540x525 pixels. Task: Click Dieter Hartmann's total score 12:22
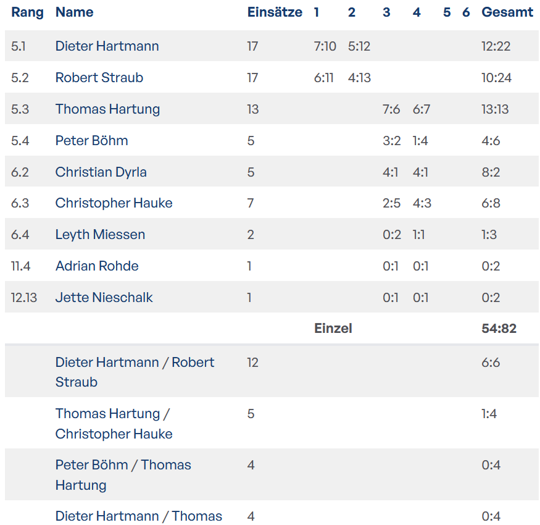(x=496, y=46)
